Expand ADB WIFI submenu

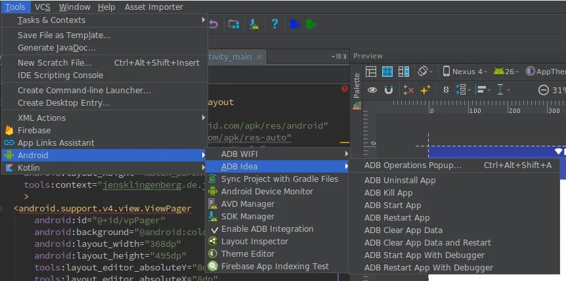[277, 154]
